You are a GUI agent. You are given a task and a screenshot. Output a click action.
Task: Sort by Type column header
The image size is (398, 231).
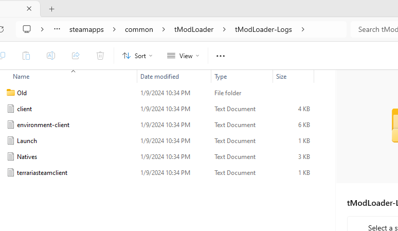tap(221, 77)
